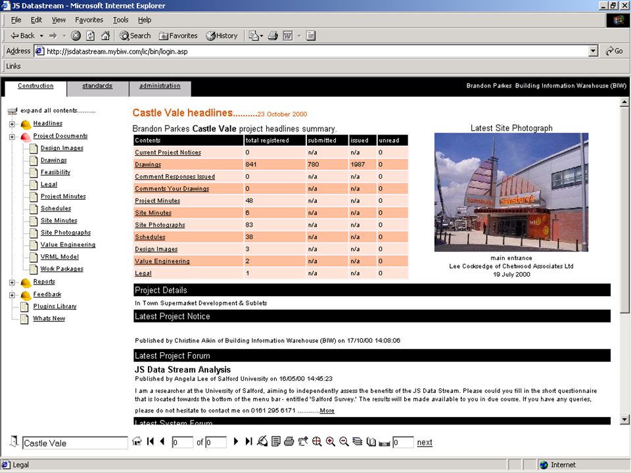Click the open book icon

click(371, 441)
